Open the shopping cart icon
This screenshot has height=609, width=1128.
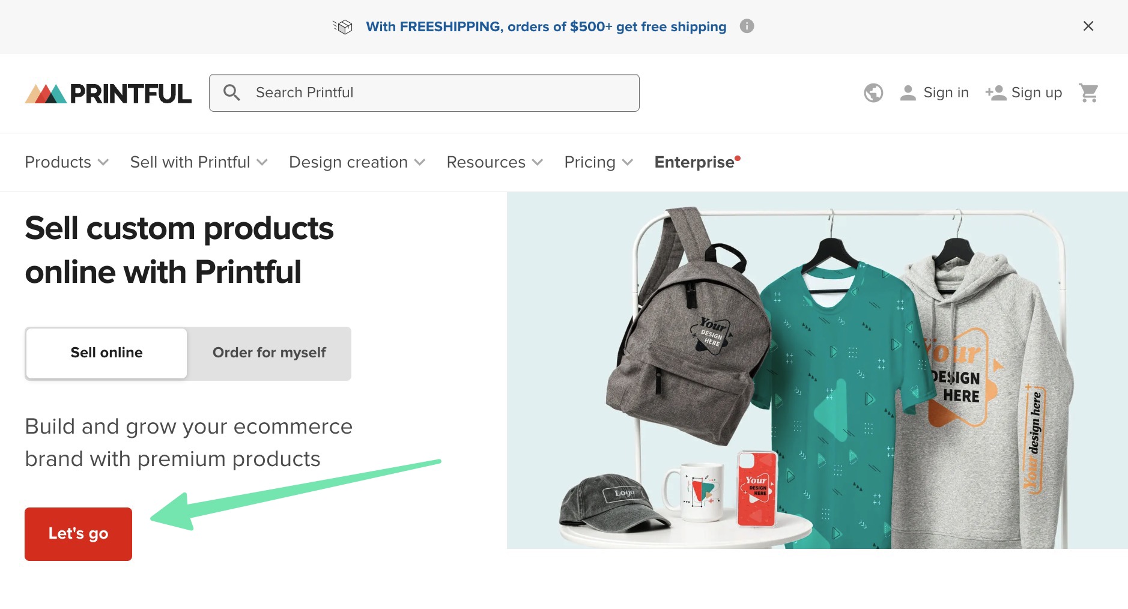point(1090,92)
